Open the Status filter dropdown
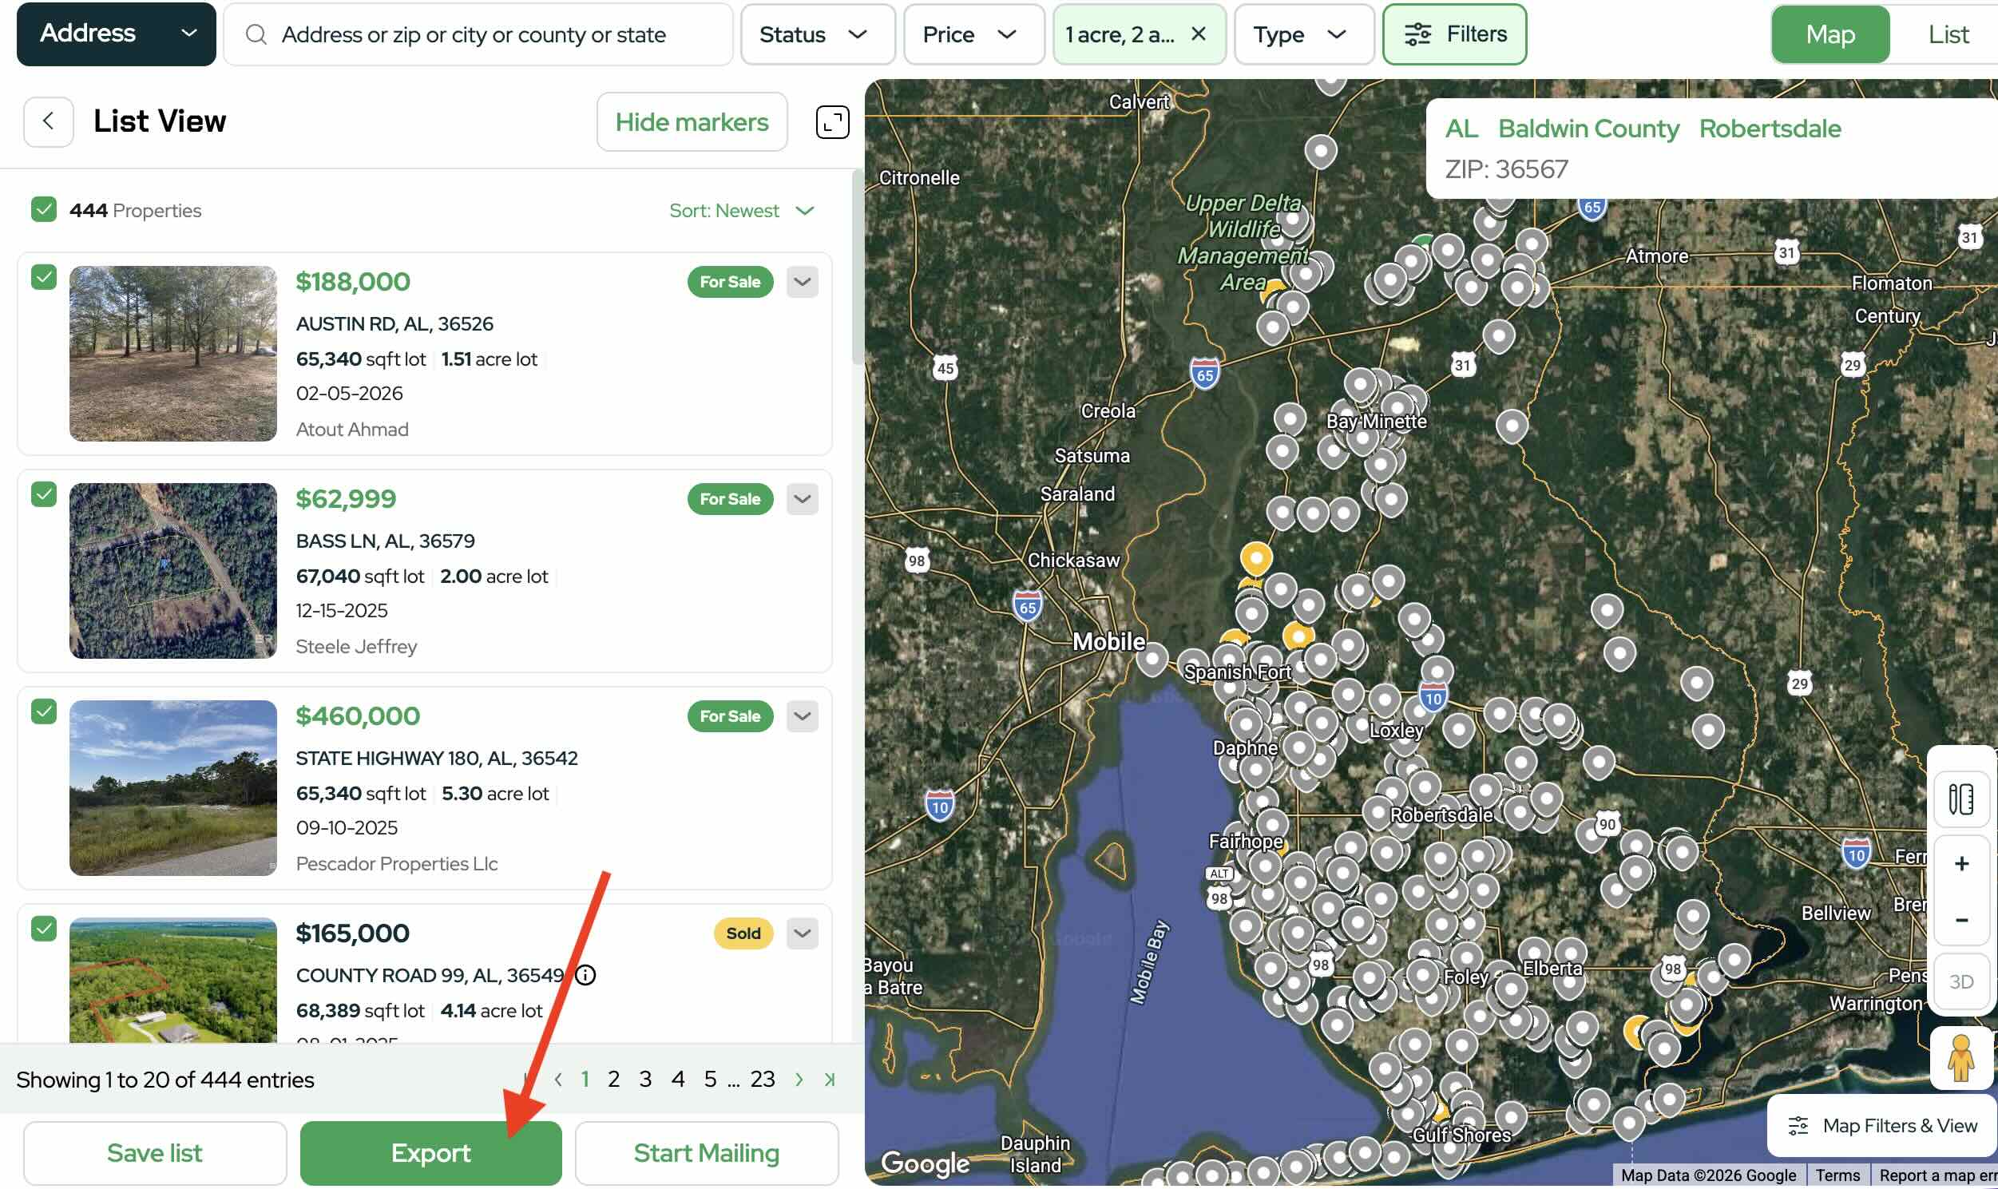 click(x=816, y=34)
